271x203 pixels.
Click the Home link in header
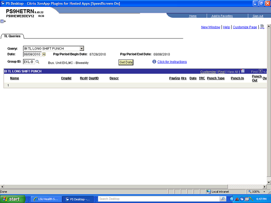(193, 16)
